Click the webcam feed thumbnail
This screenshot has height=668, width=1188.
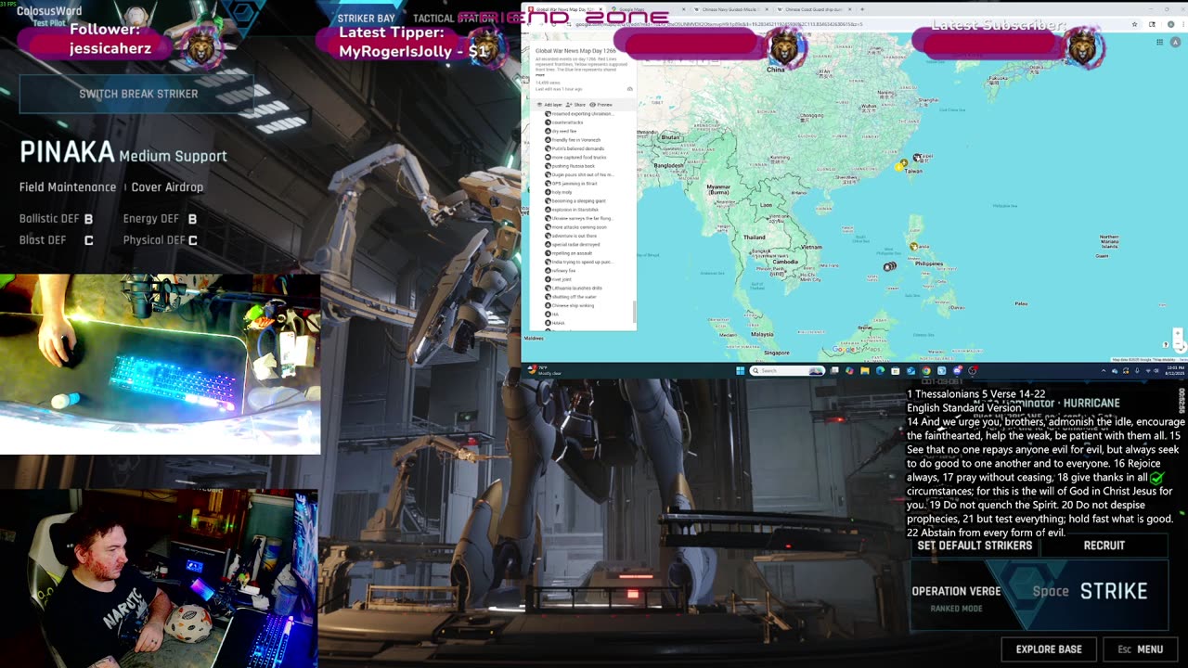pos(159,578)
